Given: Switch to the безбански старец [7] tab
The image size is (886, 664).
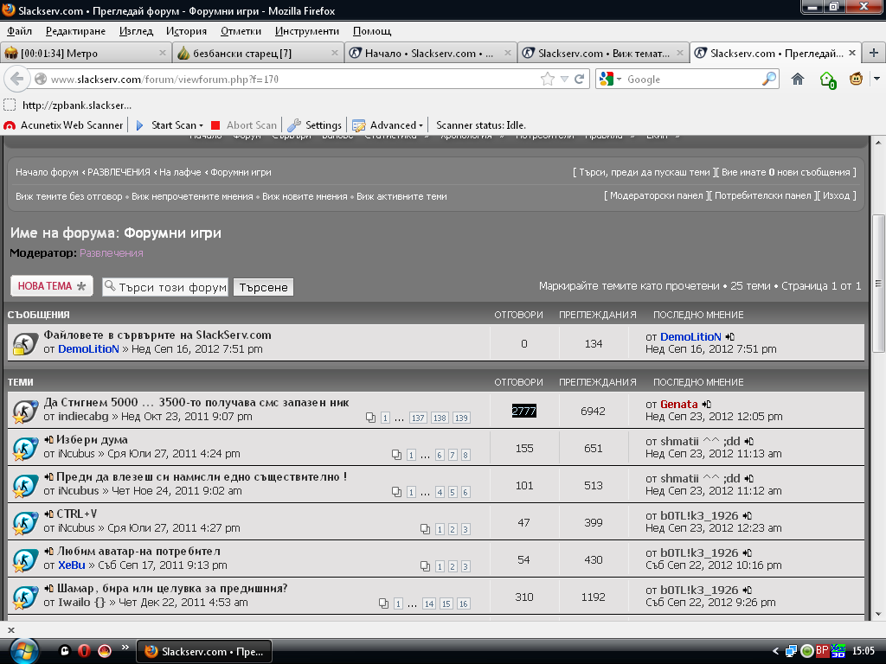Looking at the screenshot, I should (257, 53).
